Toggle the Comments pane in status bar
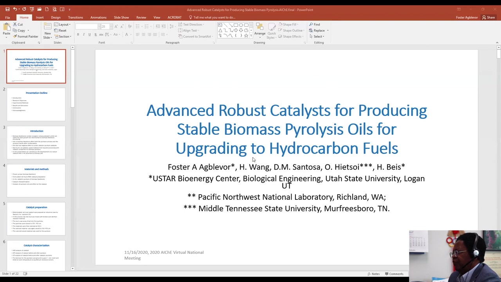Image resolution: width=501 pixels, height=282 pixels. [x=394, y=274]
